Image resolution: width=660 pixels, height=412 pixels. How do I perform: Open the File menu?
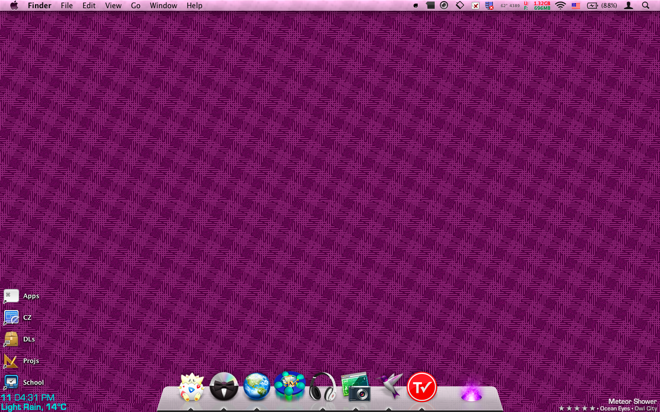tap(67, 6)
